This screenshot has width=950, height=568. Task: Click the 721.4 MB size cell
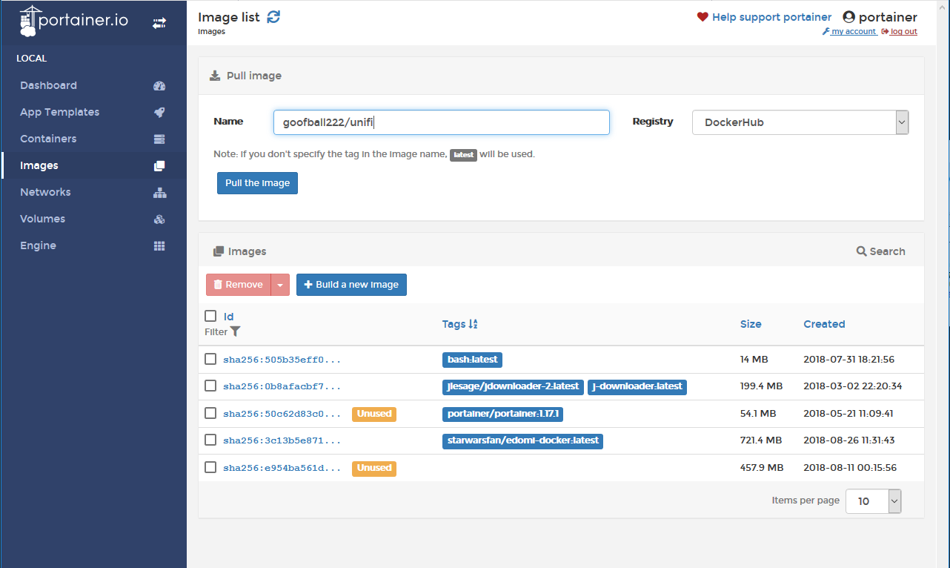point(761,440)
